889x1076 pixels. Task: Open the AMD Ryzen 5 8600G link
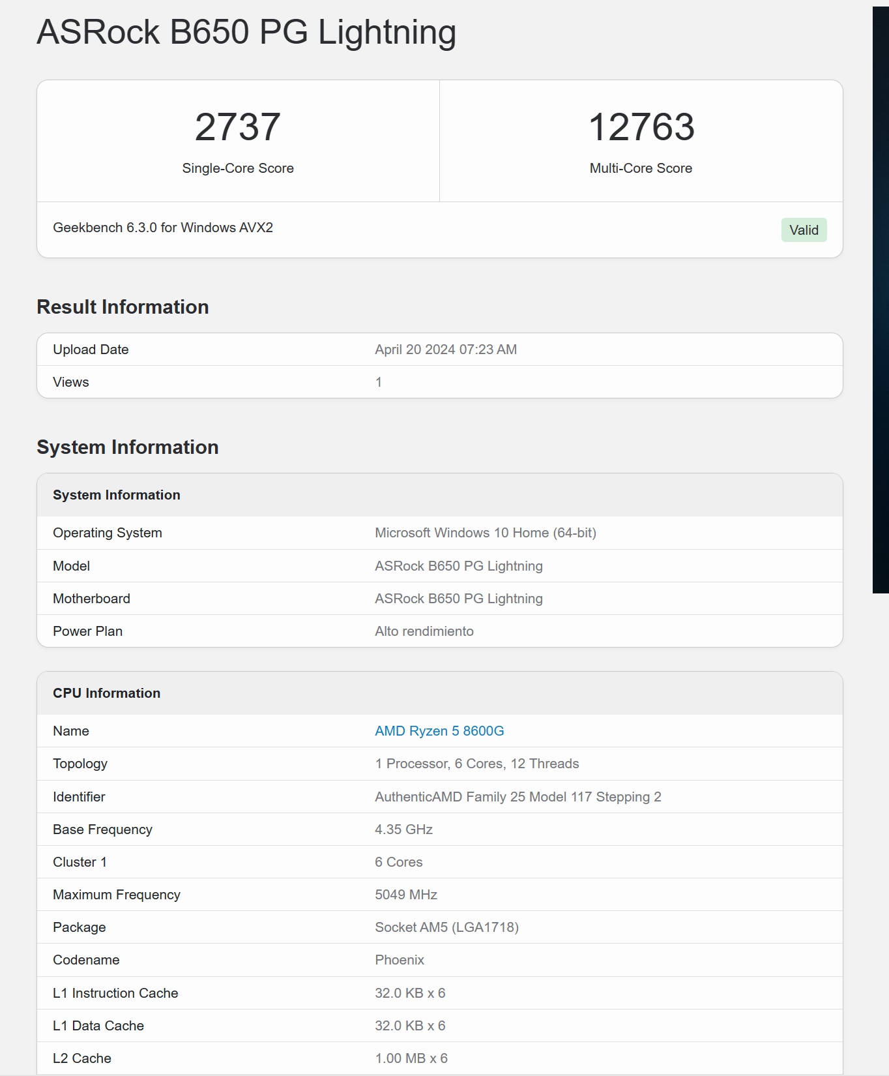pos(439,731)
